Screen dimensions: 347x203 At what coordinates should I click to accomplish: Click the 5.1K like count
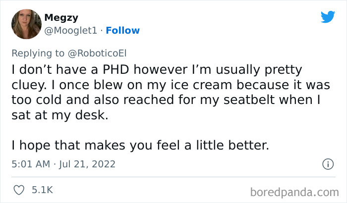click(42, 189)
